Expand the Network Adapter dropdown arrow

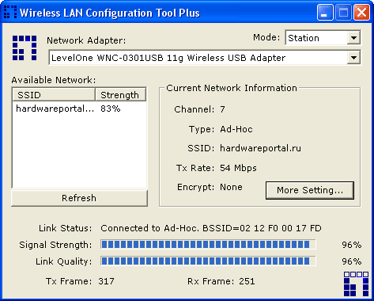[x=353, y=57]
